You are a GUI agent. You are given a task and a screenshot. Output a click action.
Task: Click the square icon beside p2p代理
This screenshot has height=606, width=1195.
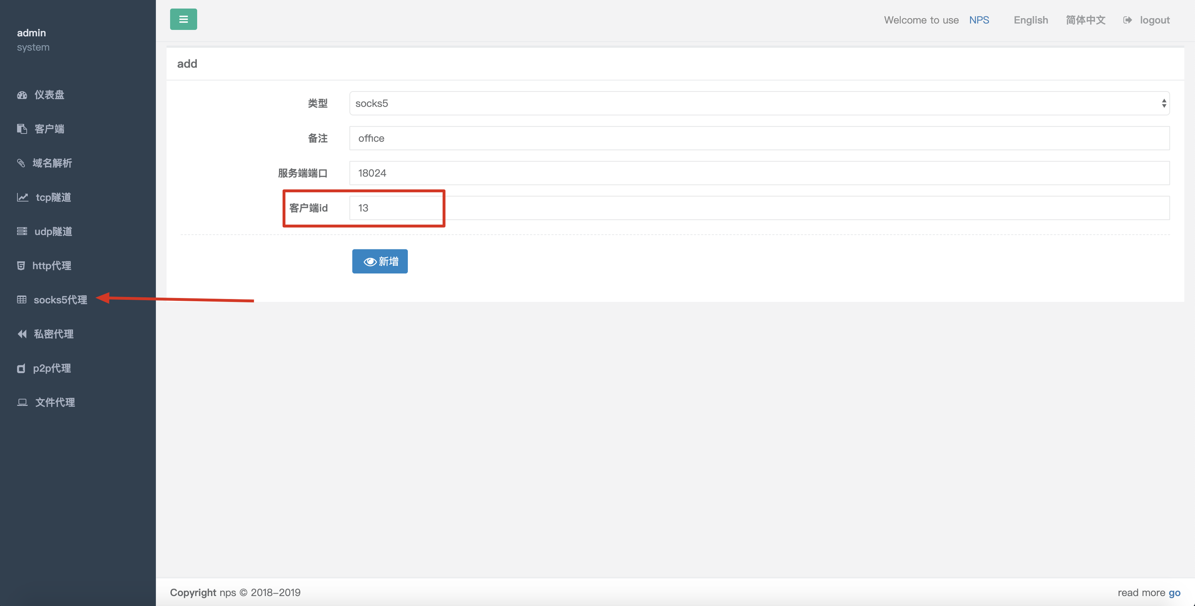click(x=21, y=368)
